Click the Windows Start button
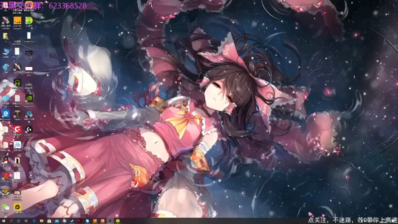This screenshot has width=398, height=224. 3,221
